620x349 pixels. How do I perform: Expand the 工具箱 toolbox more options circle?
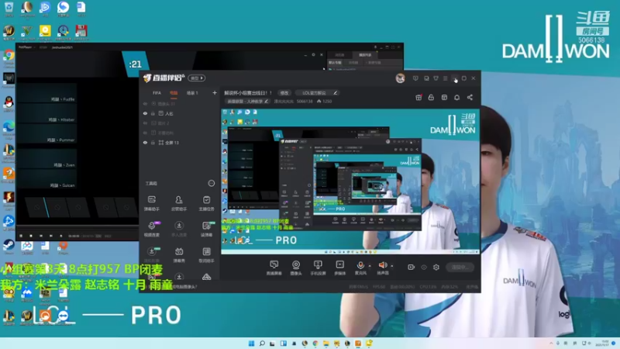pyautogui.click(x=212, y=183)
